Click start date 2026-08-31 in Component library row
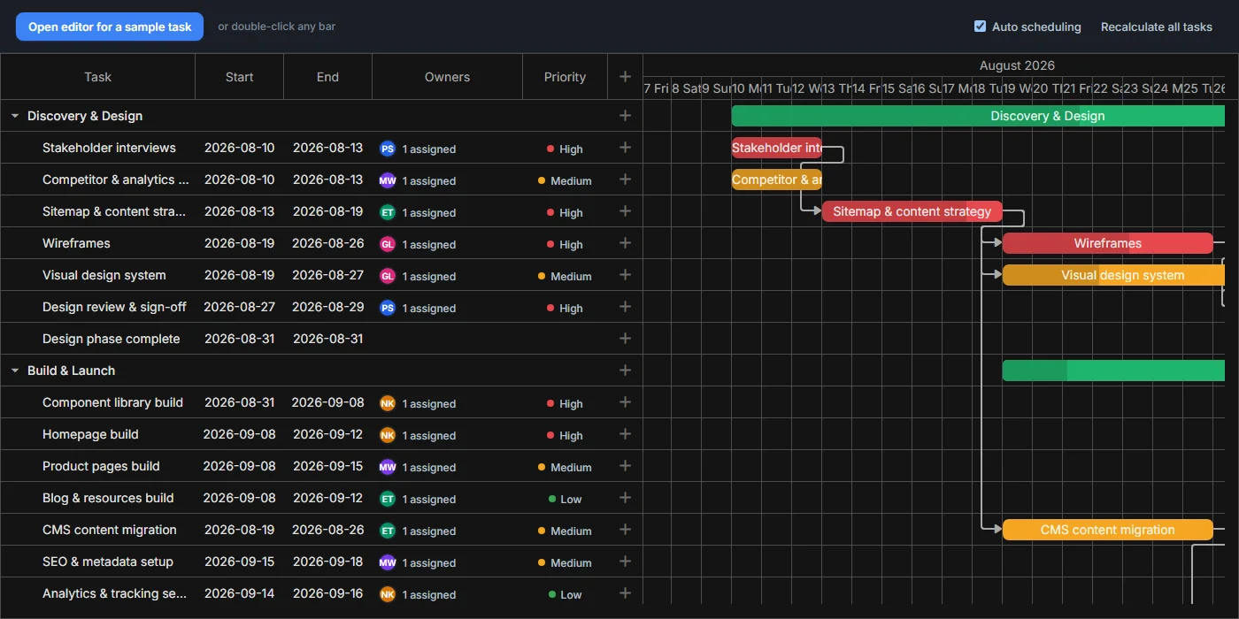Screen dimensions: 1239x619 tap(239, 402)
